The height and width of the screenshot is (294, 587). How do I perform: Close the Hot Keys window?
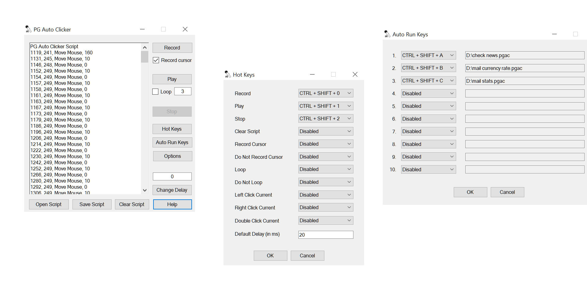click(355, 74)
